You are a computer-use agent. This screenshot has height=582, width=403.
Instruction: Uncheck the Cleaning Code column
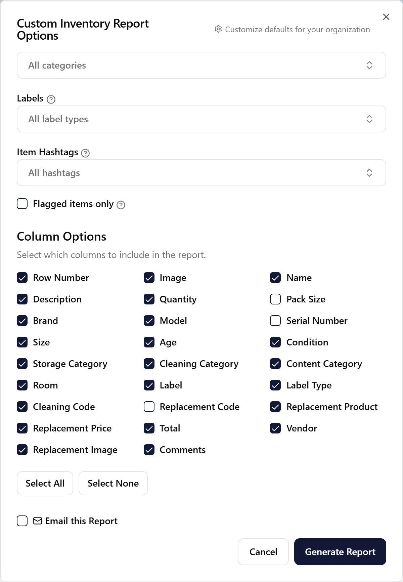click(22, 407)
